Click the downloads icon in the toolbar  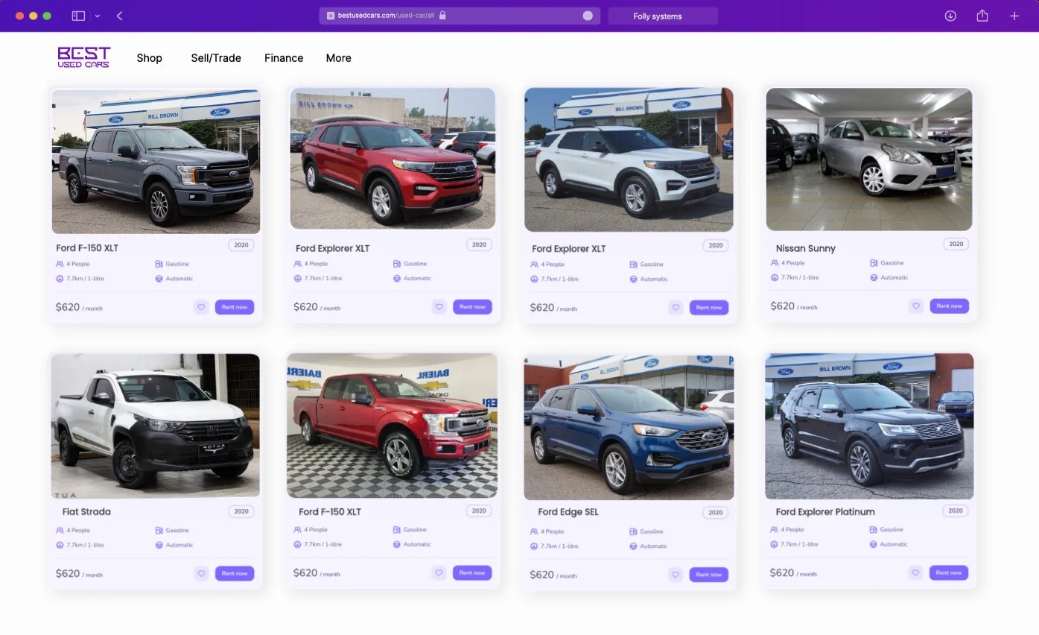pyautogui.click(x=950, y=15)
